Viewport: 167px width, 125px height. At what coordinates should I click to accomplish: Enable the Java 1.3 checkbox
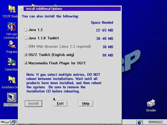pyautogui.click(x=26, y=30)
